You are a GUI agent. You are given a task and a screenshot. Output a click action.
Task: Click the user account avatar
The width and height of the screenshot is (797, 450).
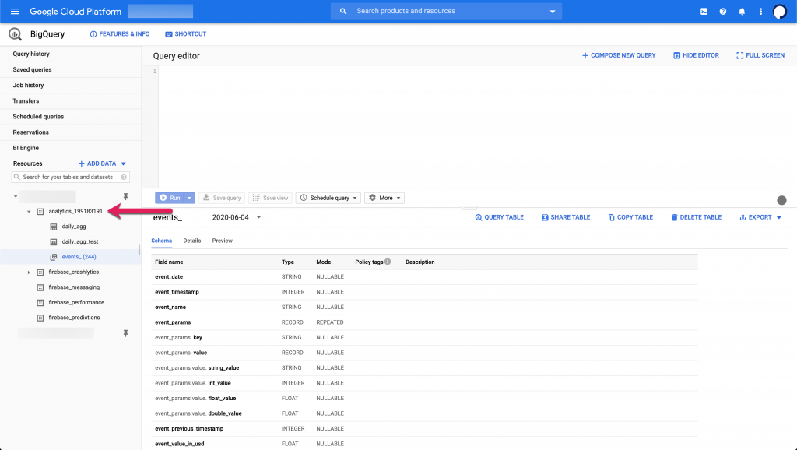[780, 12]
